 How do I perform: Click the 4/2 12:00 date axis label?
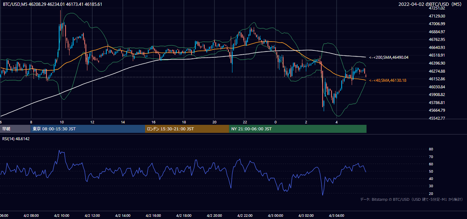coord(92,216)
